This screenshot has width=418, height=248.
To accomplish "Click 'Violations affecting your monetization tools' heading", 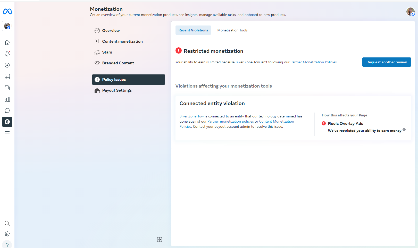I will coord(224,86).
